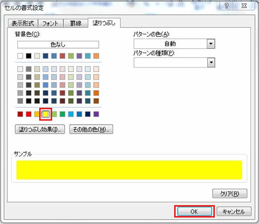259x224 pixels.
Task: Select the purple theme color in top row
Action: [x=79, y=56]
